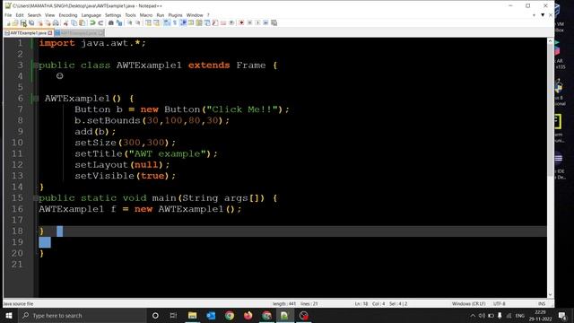
Task: Collapse the class fold marker on line 3
Action: pos(36,65)
